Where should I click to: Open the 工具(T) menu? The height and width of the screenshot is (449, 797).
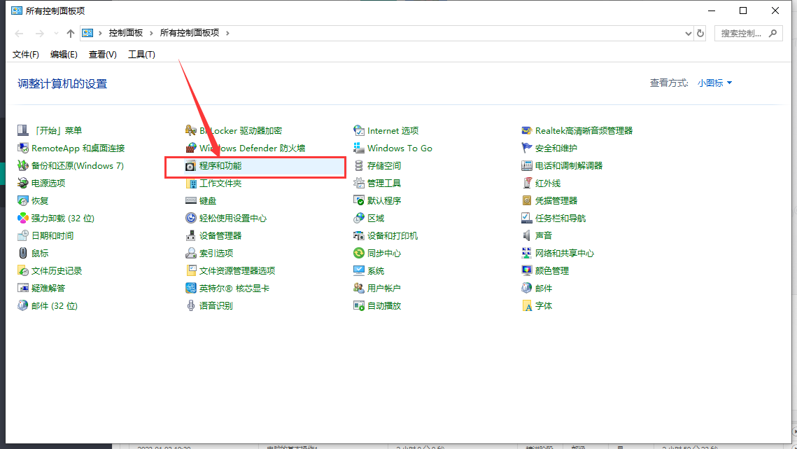pos(141,55)
